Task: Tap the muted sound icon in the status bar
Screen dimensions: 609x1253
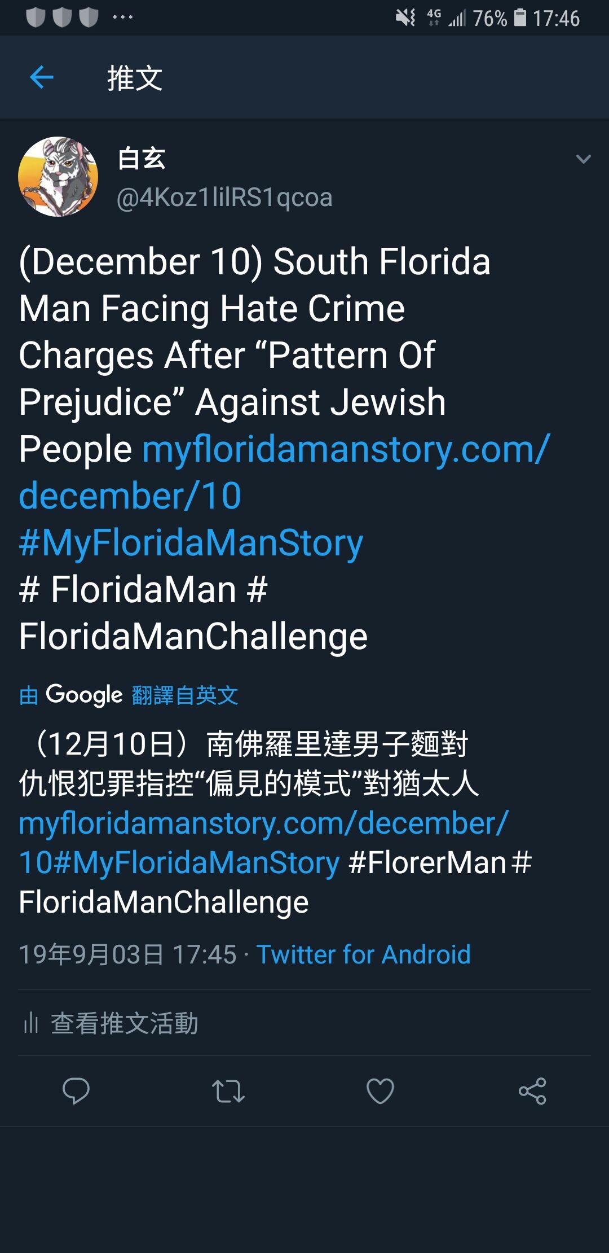Action: pyautogui.click(x=405, y=17)
